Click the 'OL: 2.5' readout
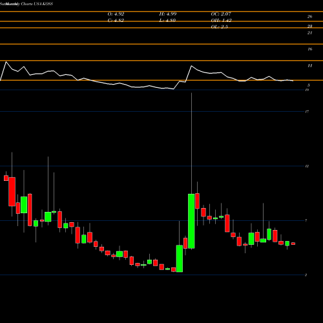This screenshot has width=323, height=323. pos(220,27)
